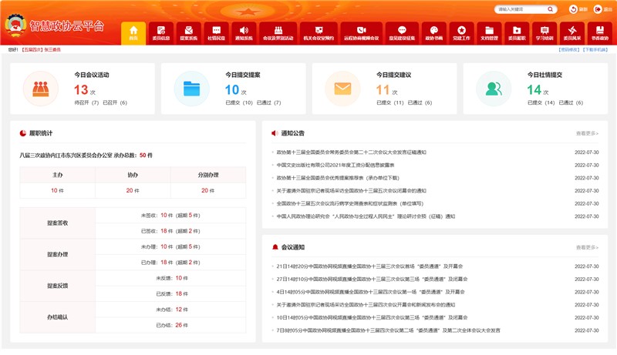Click the 刷新 refresh icon
The image size is (617, 355).
573,9
